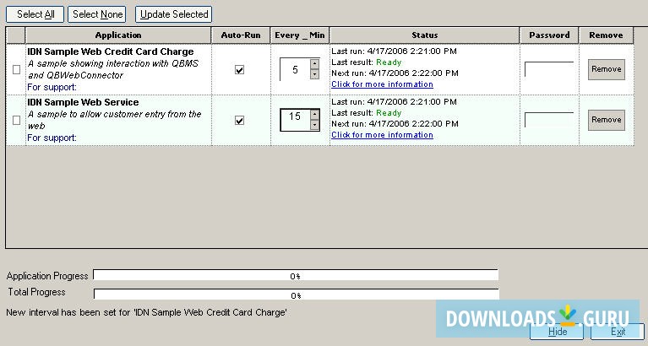Click the Select None button
The image size is (648, 346).
97,14
